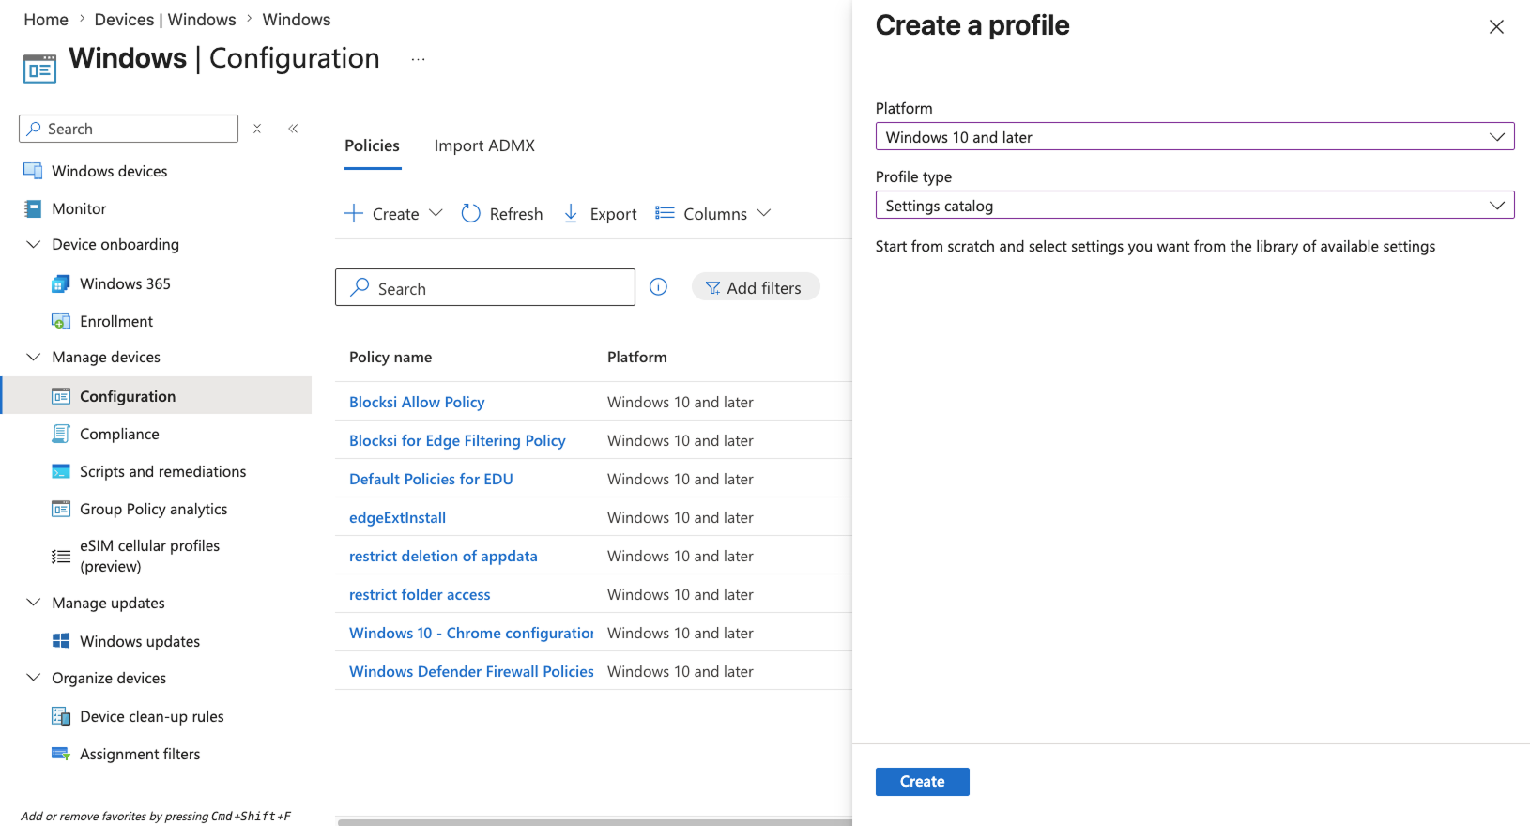Click the Monitor icon in sidebar
Image resolution: width=1530 pixels, height=826 pixels.
coord(33,208)
